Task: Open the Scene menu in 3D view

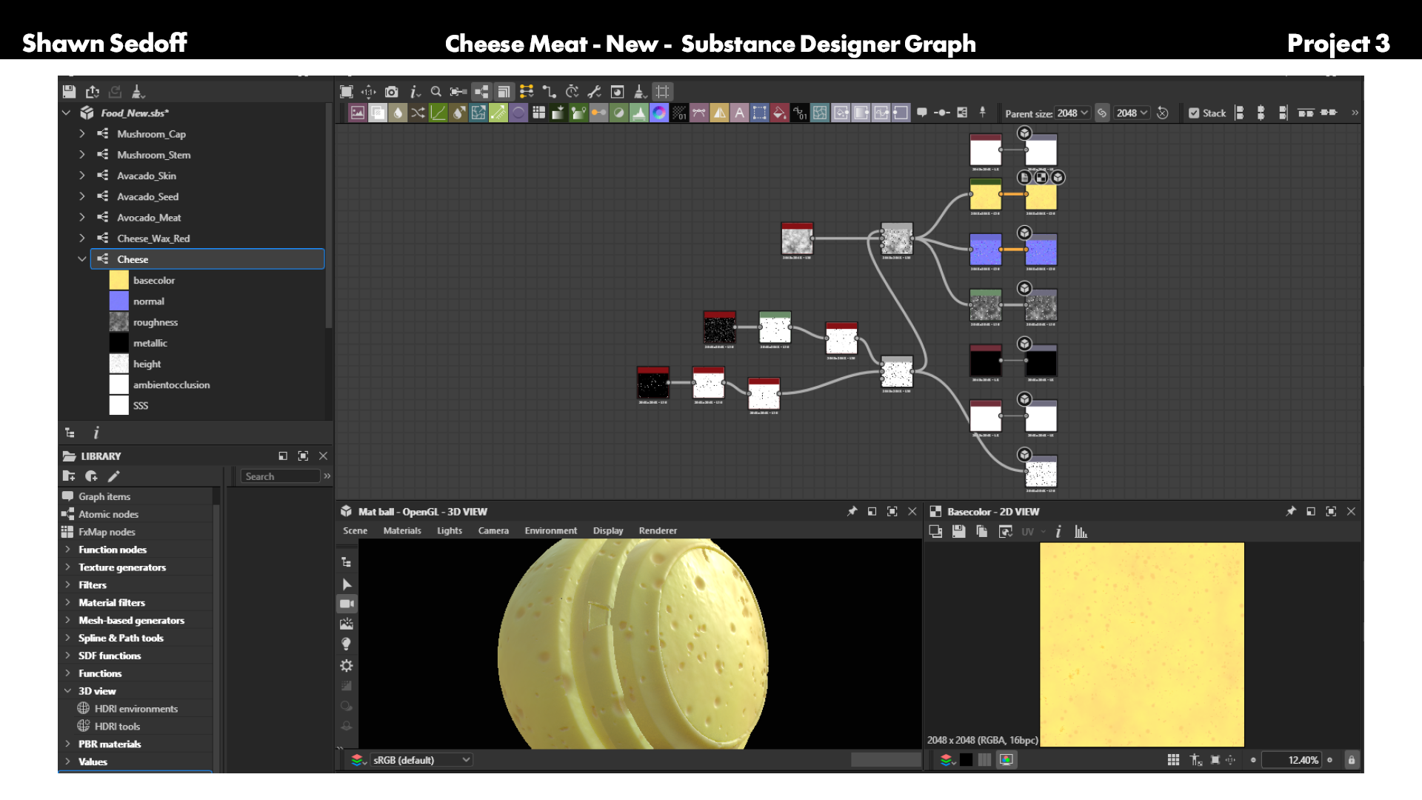Action: pyautogui.click(x=355, y=530)
